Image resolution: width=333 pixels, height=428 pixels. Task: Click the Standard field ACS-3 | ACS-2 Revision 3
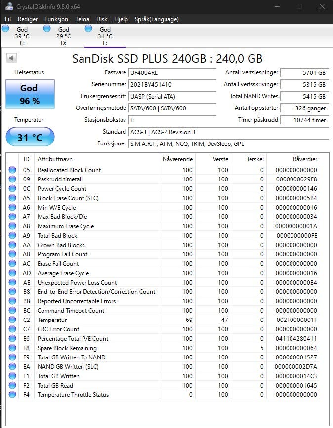229,132
